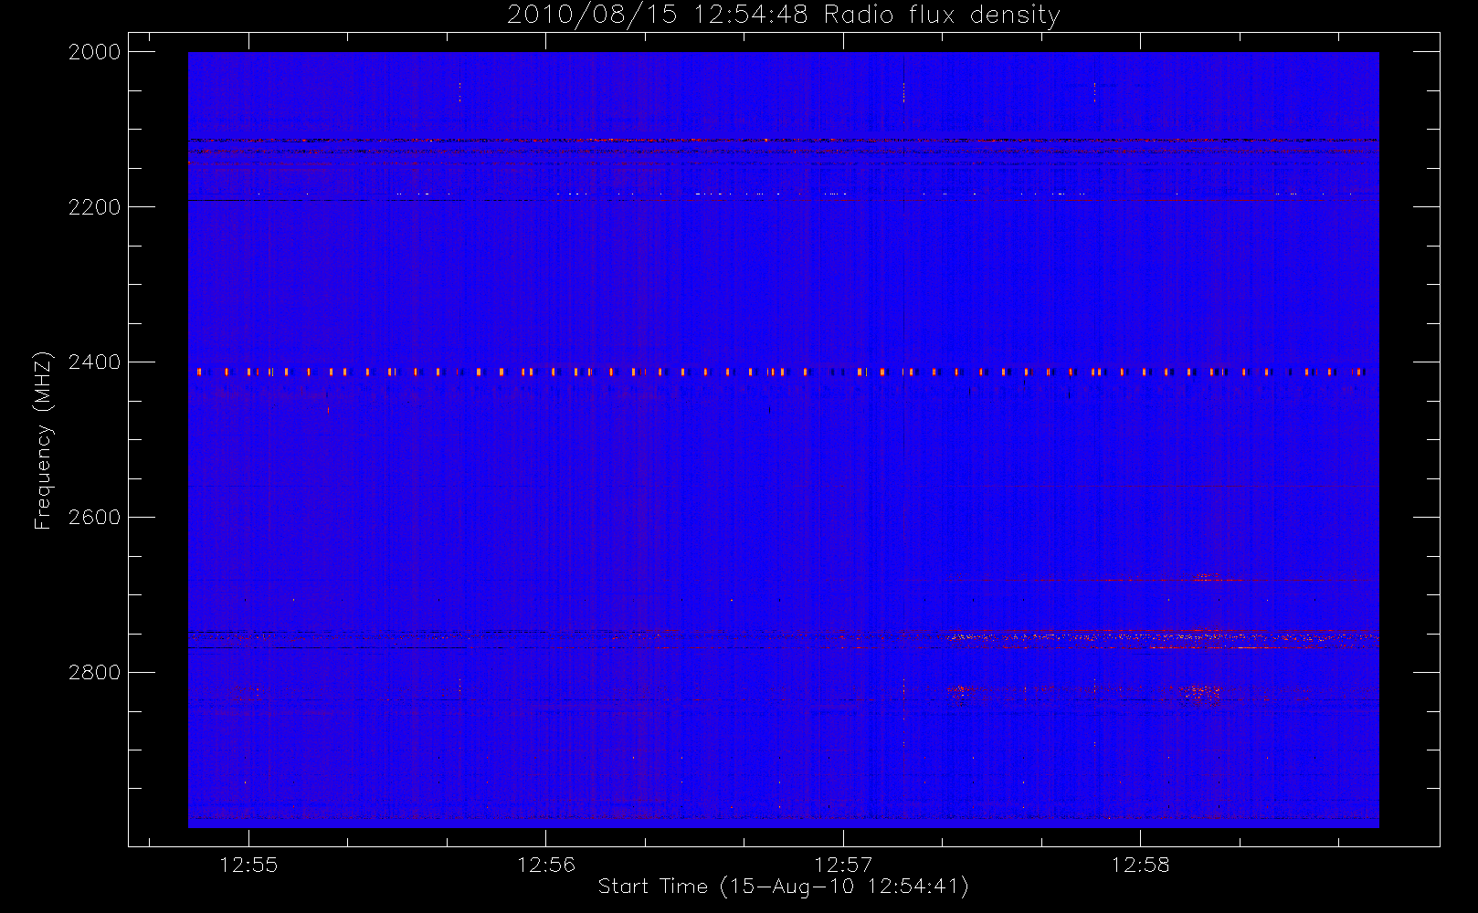
Task: Click the 'Start Time (15-Aug-10 12:54:41)' axis label
Action: (784, 887)
